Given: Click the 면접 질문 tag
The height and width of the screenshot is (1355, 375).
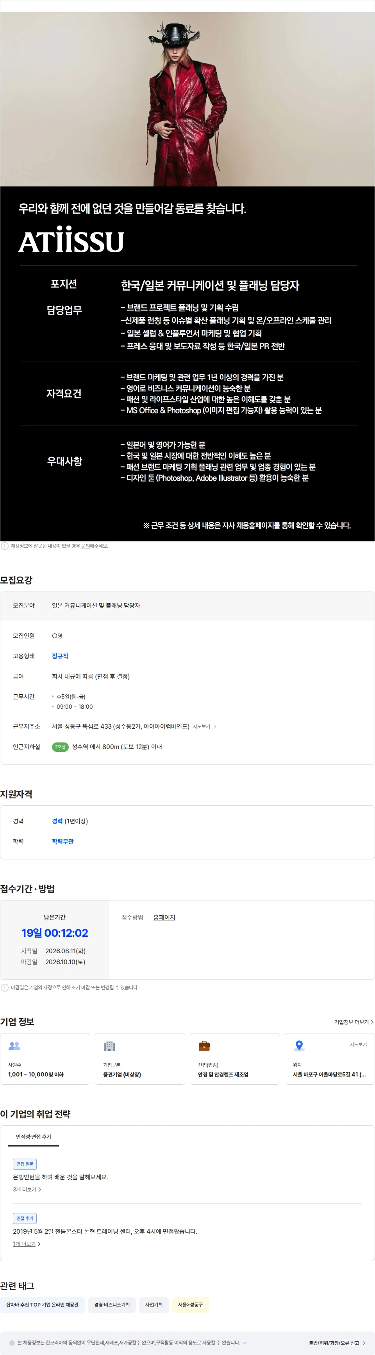Looking at the screenshot, I should point(25,1164).
